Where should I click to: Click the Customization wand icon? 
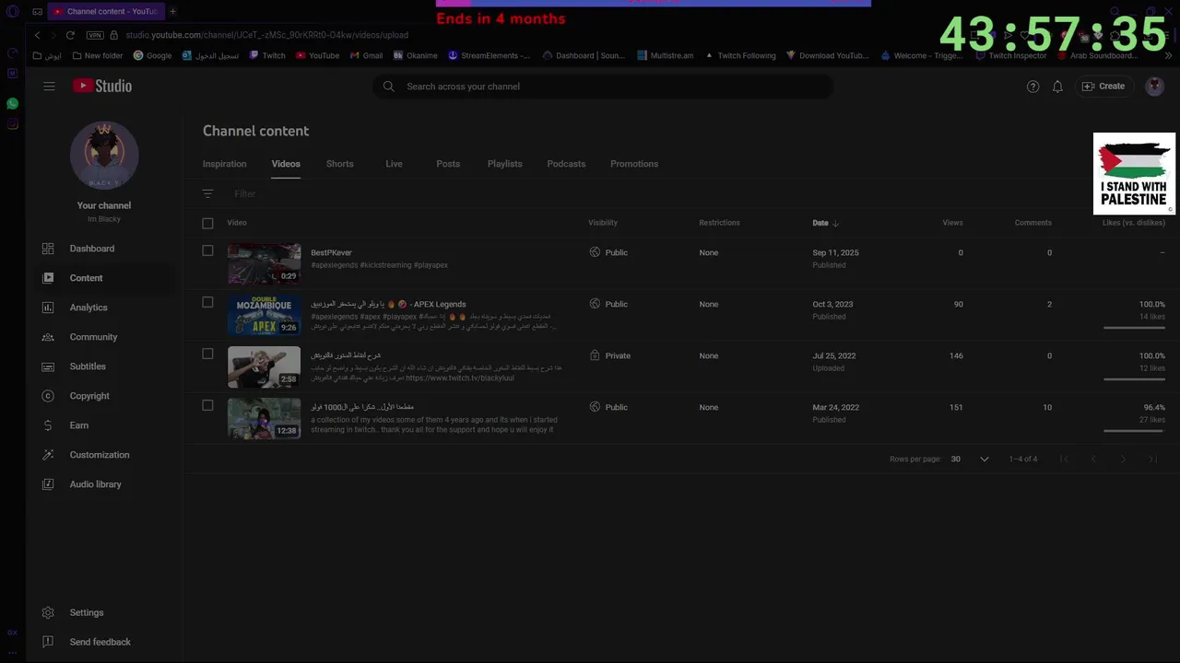pyautogui.click(x=48, y=455)
